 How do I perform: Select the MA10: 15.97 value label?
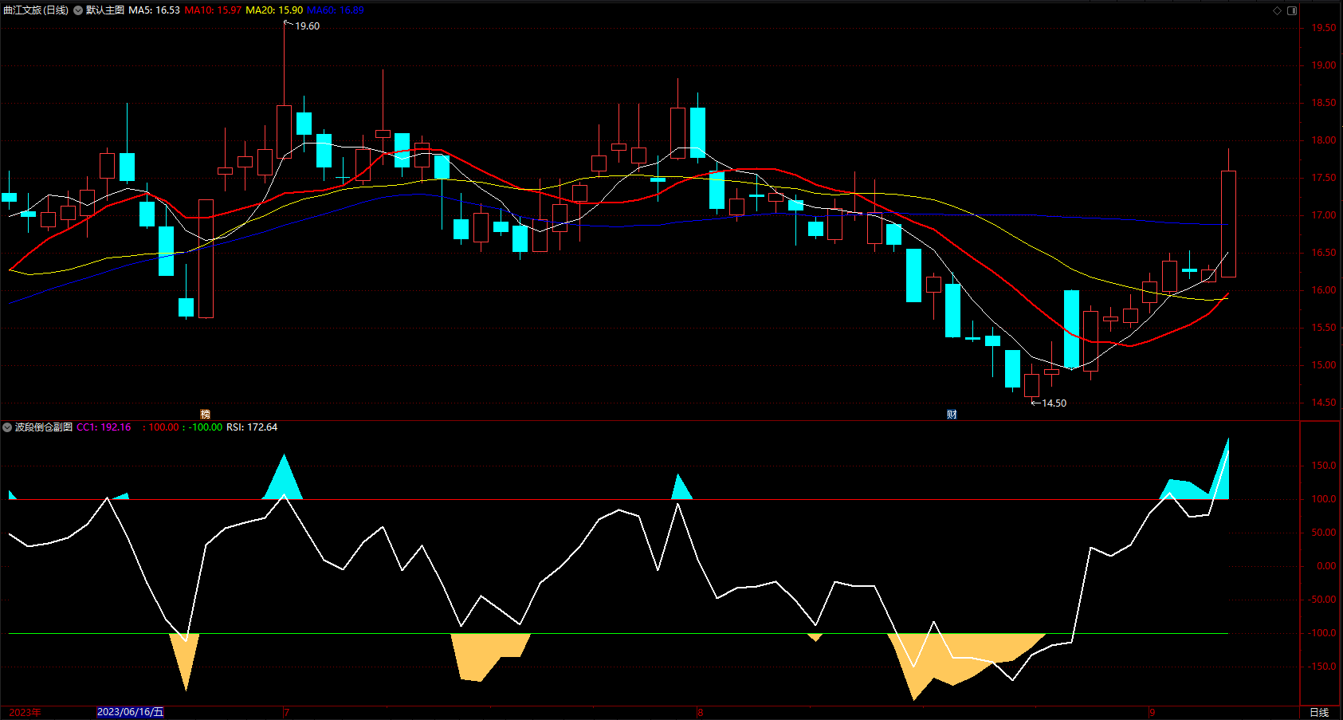213,10
